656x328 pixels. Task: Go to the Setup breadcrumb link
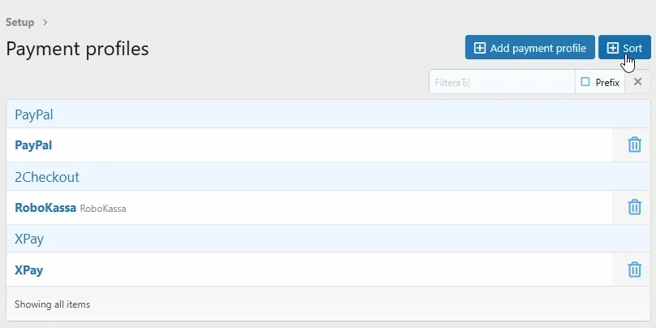tap(20, 23)
